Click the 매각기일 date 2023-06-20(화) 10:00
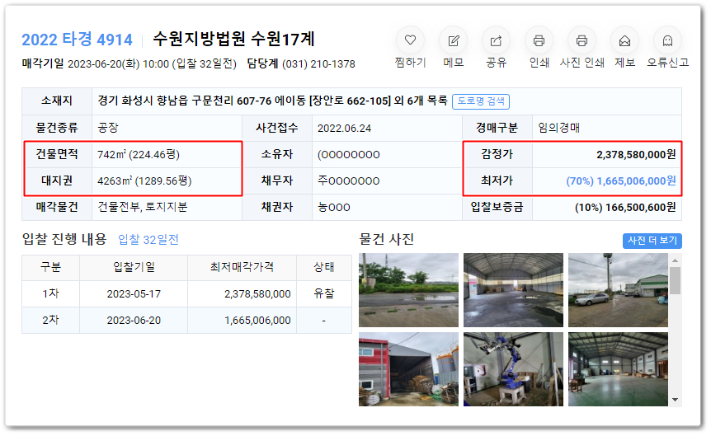The height and width of the screenshot is (436, 711). tap(118, 64)
